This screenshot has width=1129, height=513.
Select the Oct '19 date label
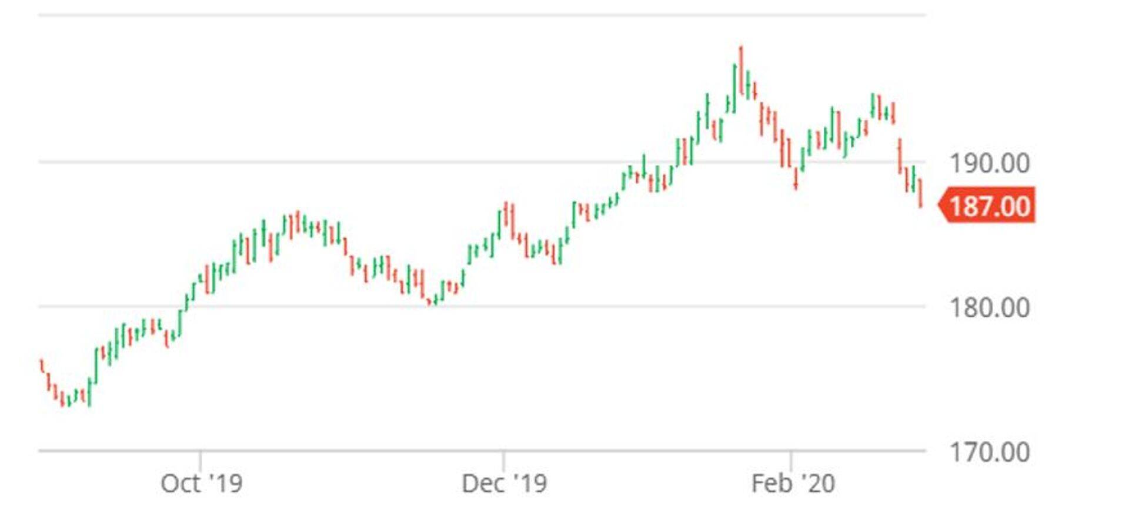(201, 483)
